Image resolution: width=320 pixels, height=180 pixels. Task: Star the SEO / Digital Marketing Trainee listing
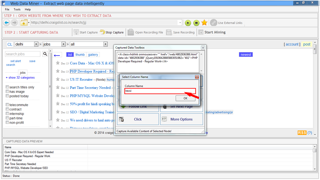58,112
